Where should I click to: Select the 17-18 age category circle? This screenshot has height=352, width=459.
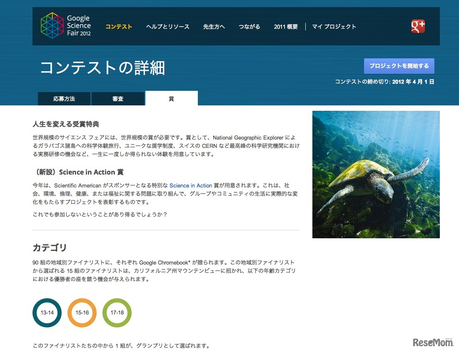point(117,313)
